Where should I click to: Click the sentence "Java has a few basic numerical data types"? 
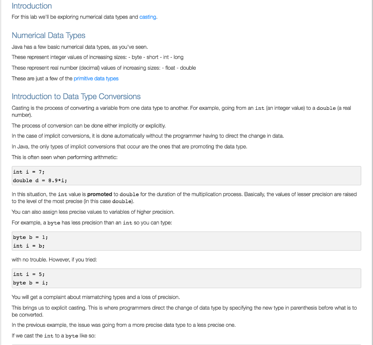[80, 47]
